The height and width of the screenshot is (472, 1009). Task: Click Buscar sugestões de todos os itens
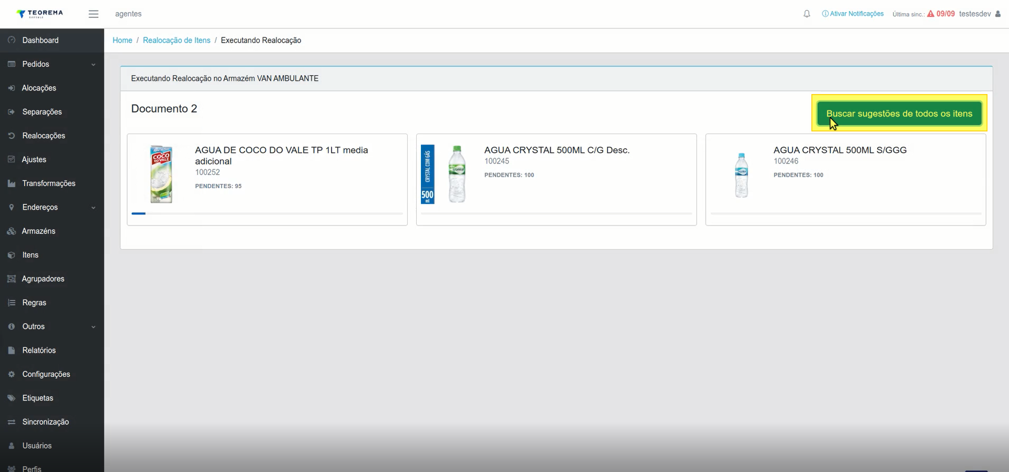pyautogui.click(x=899, y=114)
